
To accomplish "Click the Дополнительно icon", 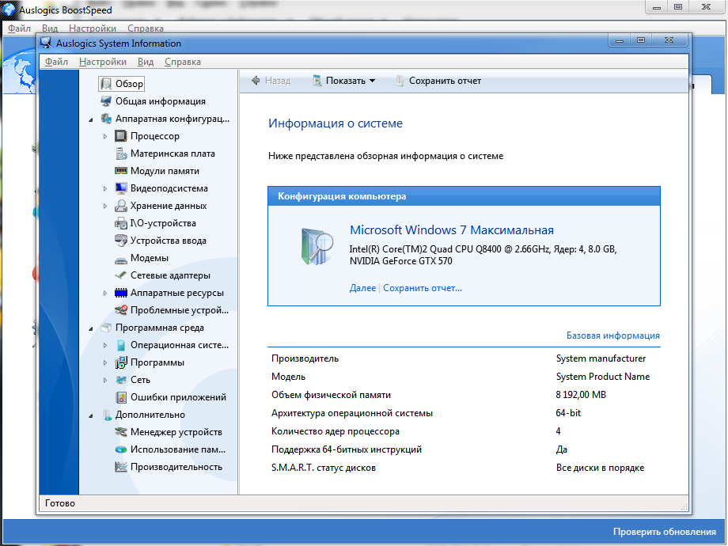I will click(106, 415).
